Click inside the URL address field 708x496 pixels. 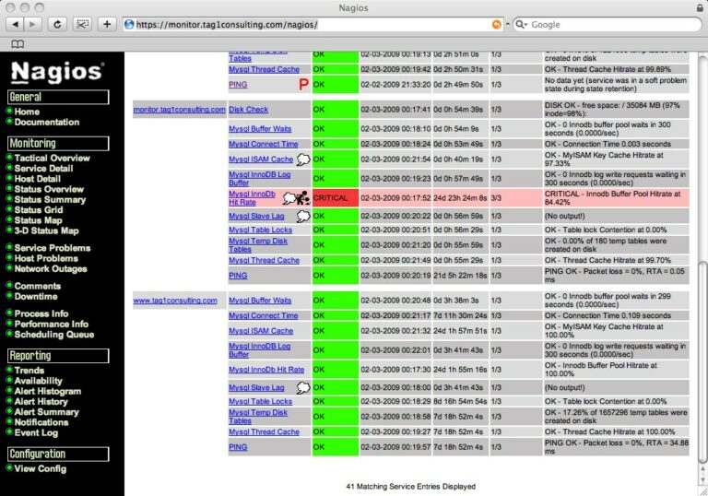coord(312,24)
